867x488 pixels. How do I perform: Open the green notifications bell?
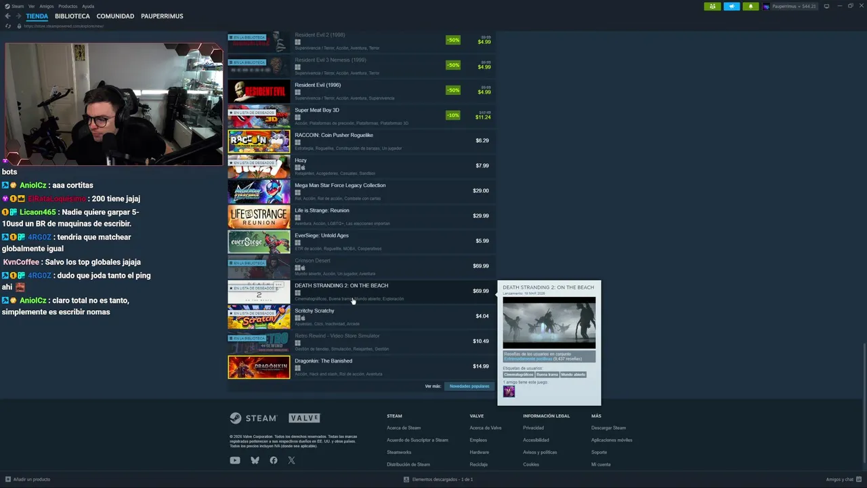(x=750, y=6)
